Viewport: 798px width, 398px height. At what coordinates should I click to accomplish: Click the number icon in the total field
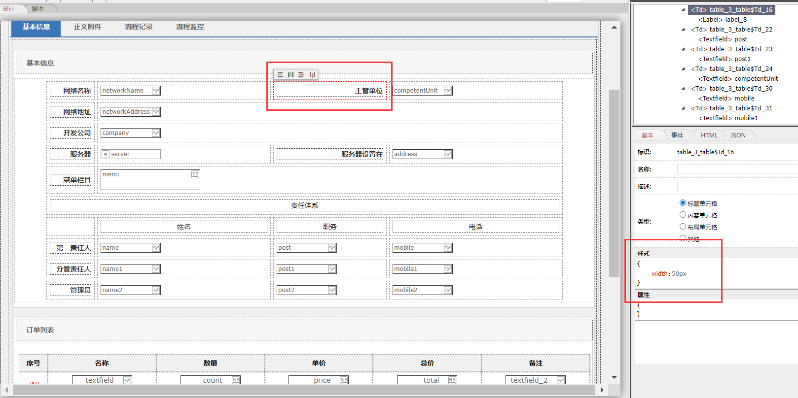[452, 380]
